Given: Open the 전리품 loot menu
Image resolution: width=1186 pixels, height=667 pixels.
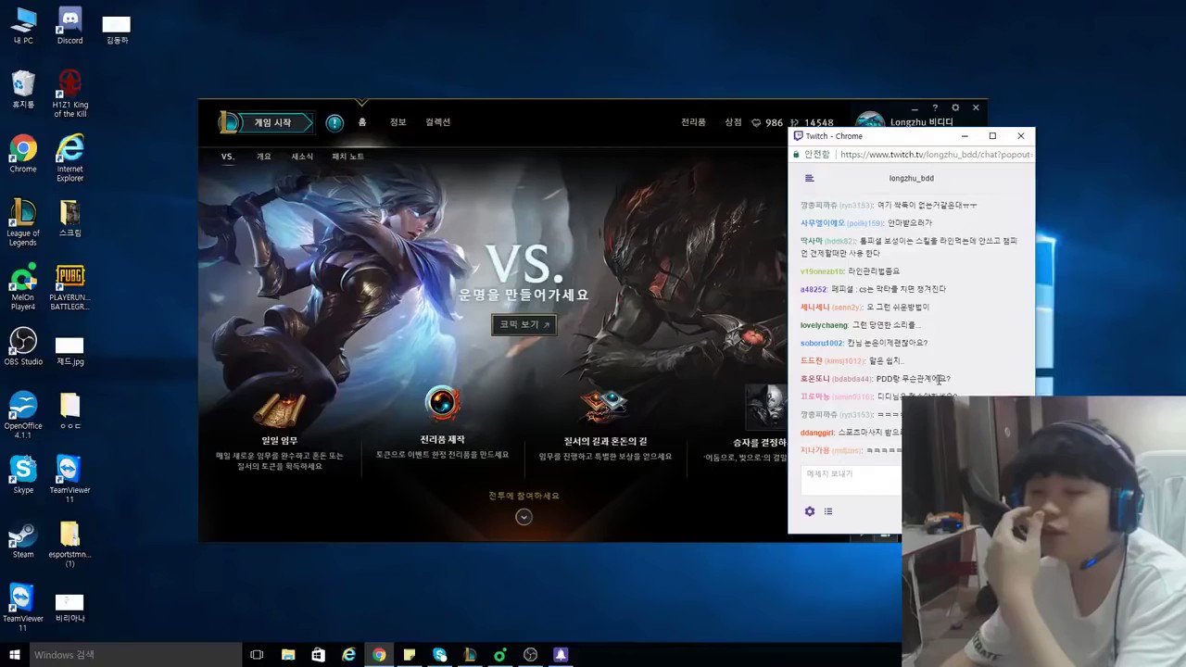Looking at the screenshot, I should pos(693,122).
